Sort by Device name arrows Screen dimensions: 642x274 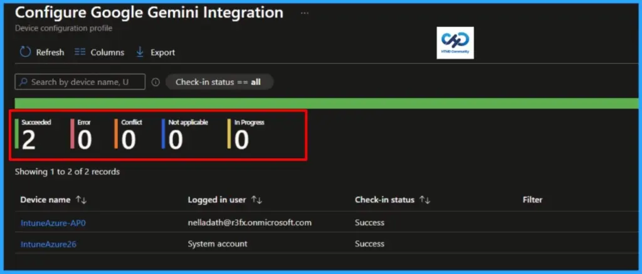[81, 200]
